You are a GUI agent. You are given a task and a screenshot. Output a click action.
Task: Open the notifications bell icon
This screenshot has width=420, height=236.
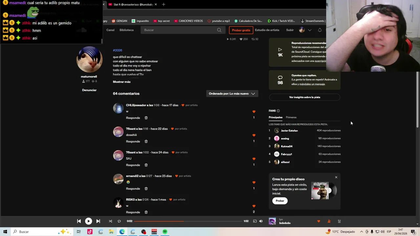(320, 30)
